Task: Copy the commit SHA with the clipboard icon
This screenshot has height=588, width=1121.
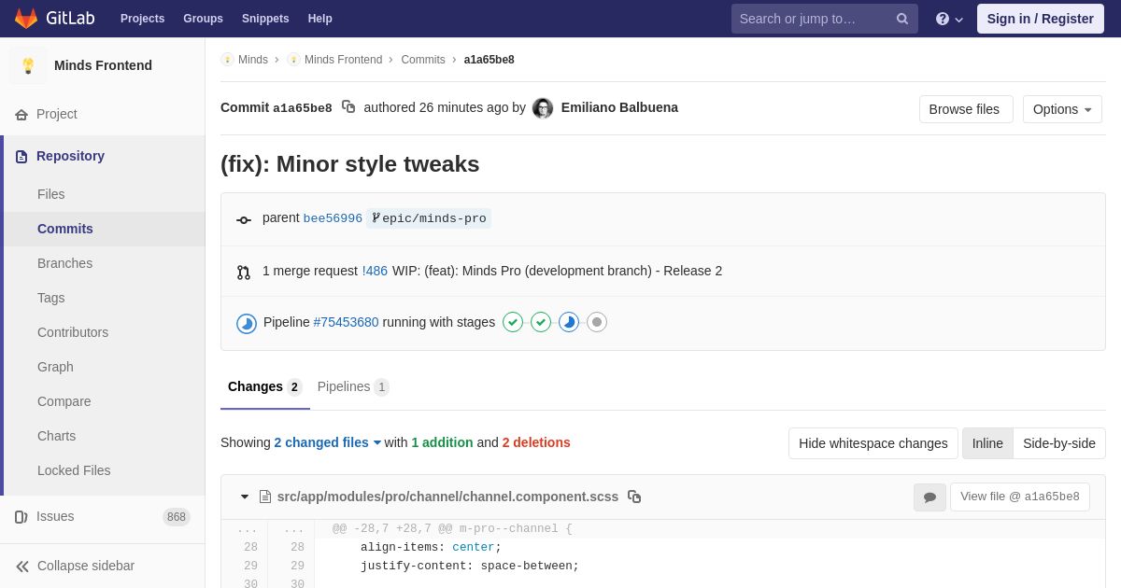Action: coord(348,107)
